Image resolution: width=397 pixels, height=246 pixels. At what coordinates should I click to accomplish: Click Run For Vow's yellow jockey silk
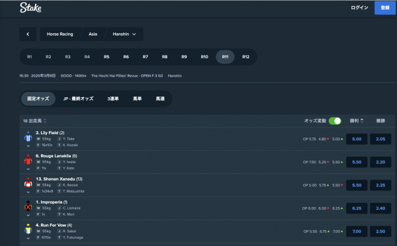(x=28, y=229)
